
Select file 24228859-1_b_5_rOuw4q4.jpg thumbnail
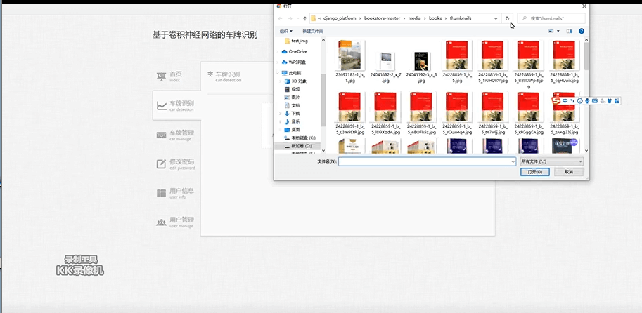point(457,107)
